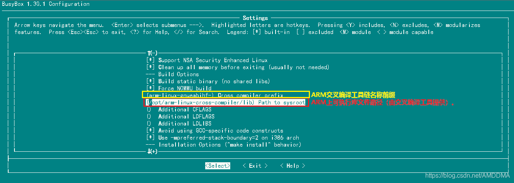Viewport: 514px width, 183px height.
Task: Toggle Build static binary option
Action: click(x=208, y=81)
